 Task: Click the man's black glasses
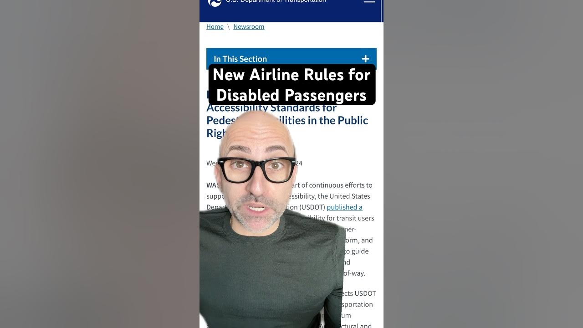coord(256,169)
